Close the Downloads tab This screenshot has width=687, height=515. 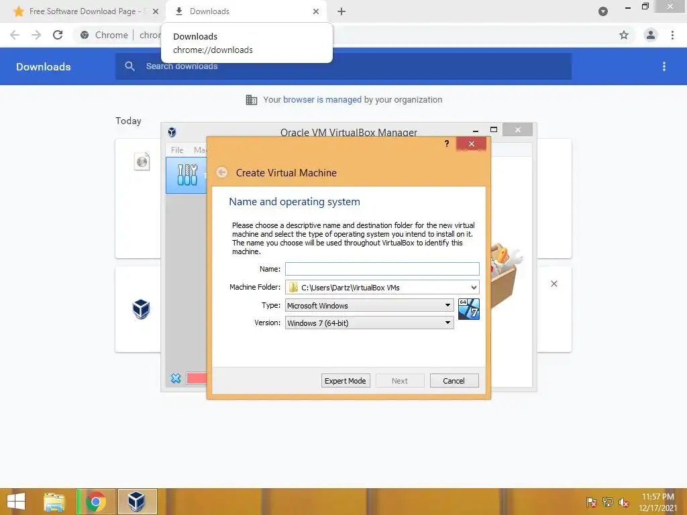[x=316, y=11]
